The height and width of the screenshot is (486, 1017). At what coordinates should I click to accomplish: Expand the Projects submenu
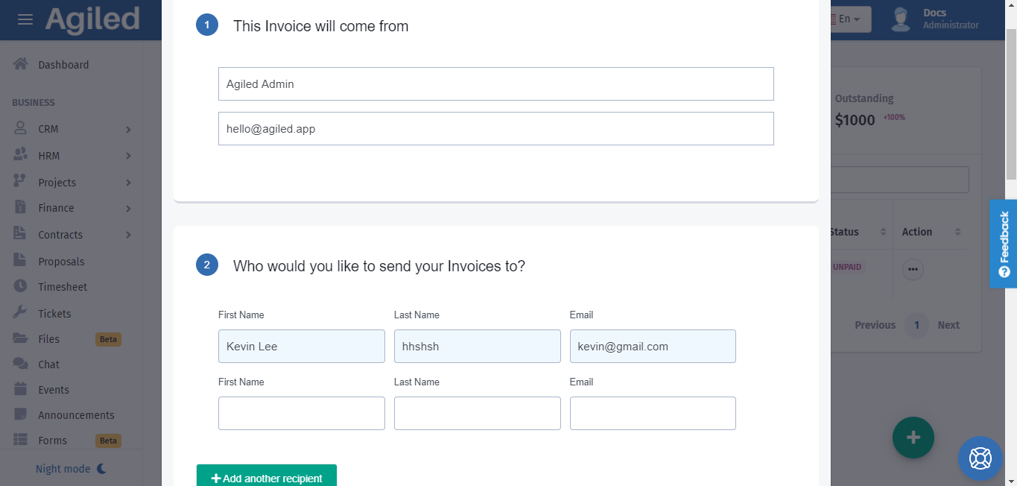click(x=127, y=183)
